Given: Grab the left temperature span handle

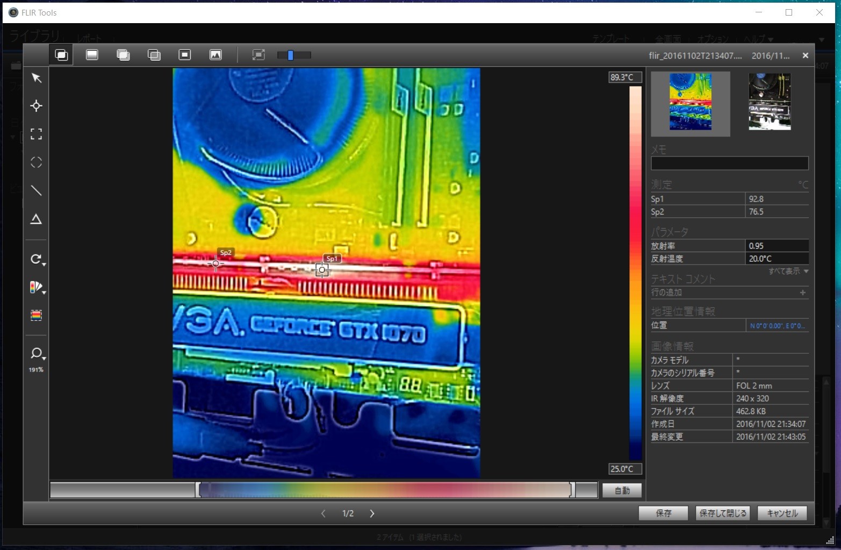Looking at the screenshot, I should tap(198, 490).
